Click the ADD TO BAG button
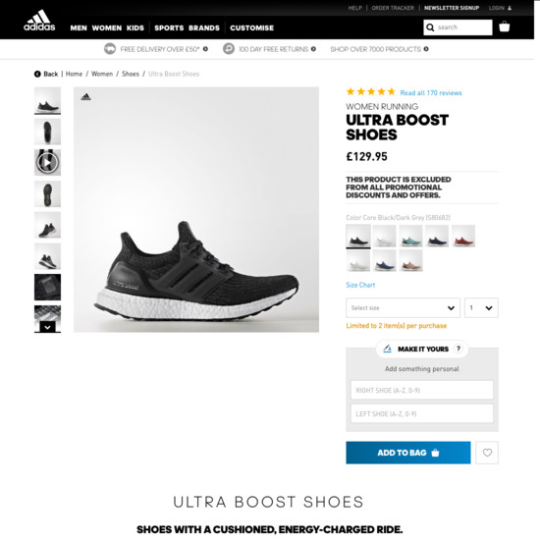Image resolution: width=540 pixels, height=540 pixels. [x=408, y=453]
